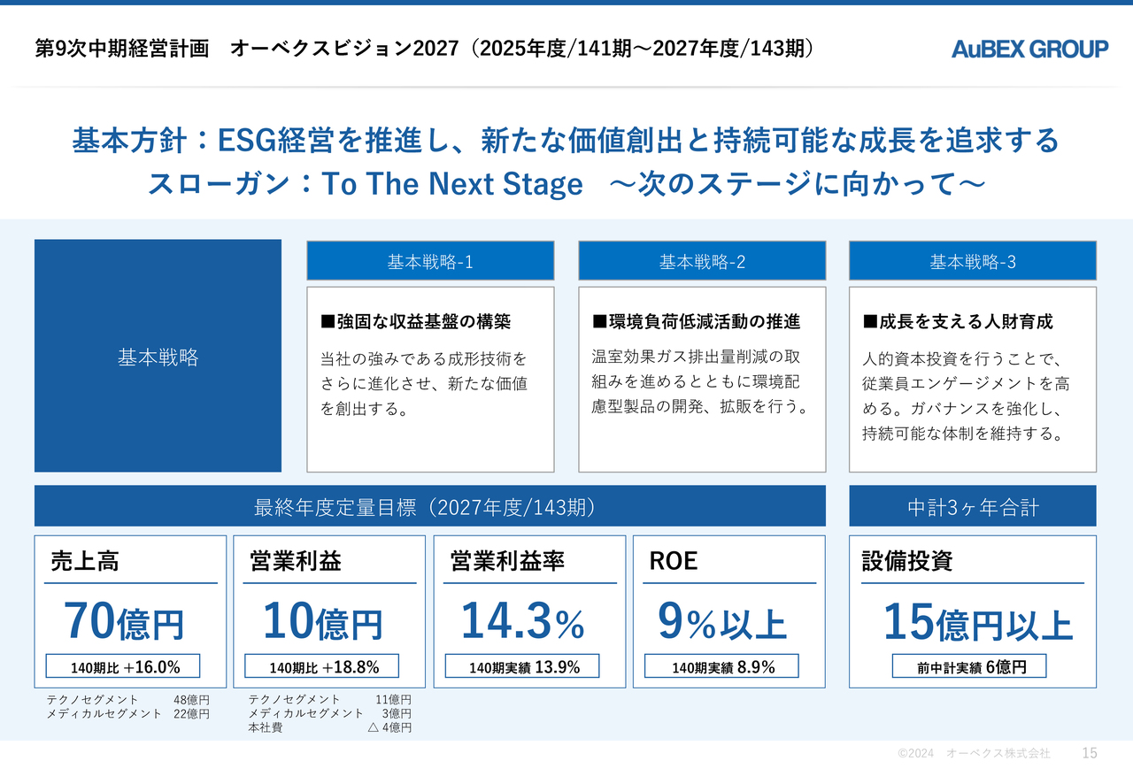Click the To The Next Stage slogan line
1133x784 pixels.
coord(566,184)
